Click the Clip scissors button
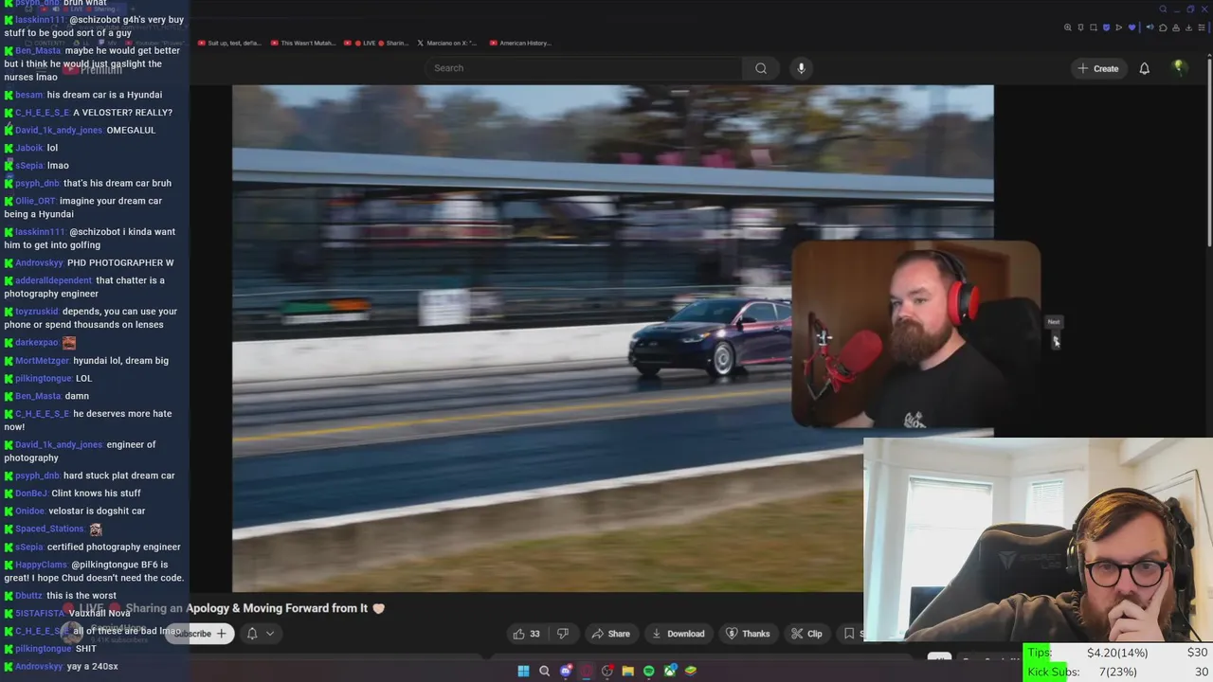The width and height of the screenshot is (1213, 682). point(806,634)
